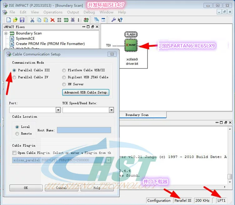Click Advanced USB Cable Setup button
Screen dimensions: 235x205
coord(86,92)
